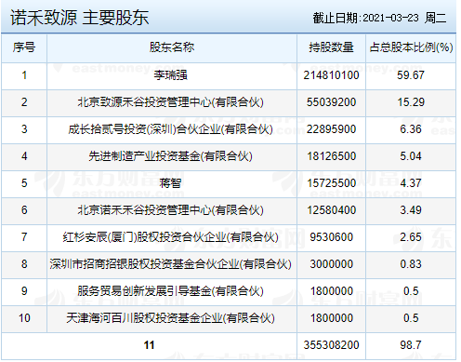Click the 序号 column header
461x362 pixels.
[24, 47]
